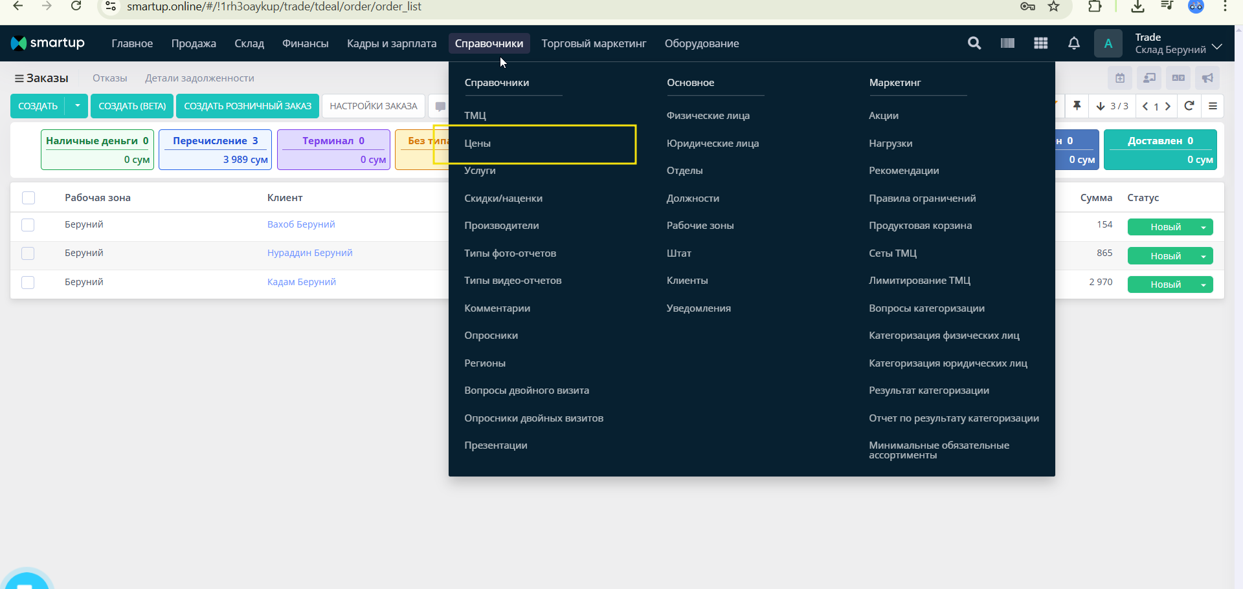This screenshot has height=589, width=1243.
Task: Click the Заказы menu hamburger icon
Action: click(19, 78)
